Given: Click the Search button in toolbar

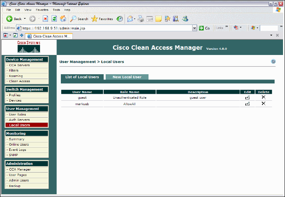Looking at the screenshot, I should (x=79, y=18).
